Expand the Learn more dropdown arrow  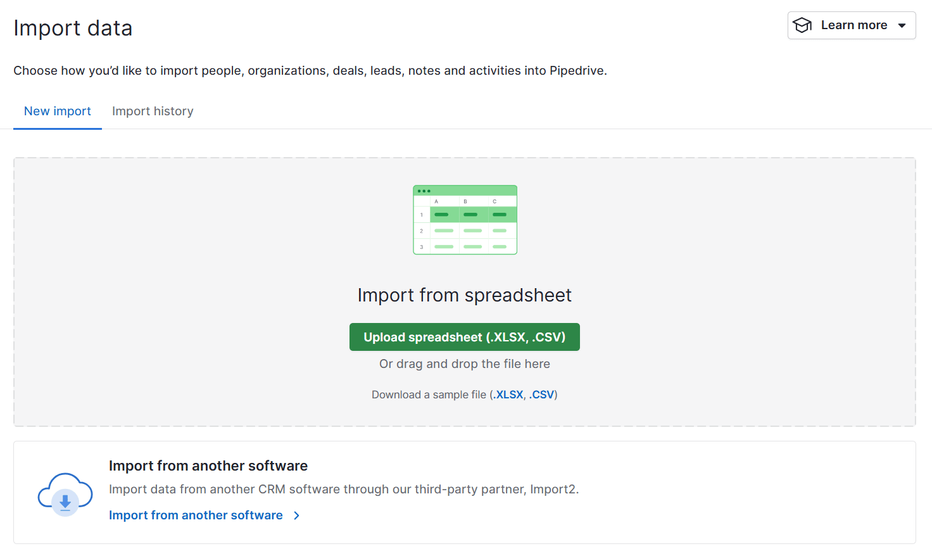pos(902,25)
